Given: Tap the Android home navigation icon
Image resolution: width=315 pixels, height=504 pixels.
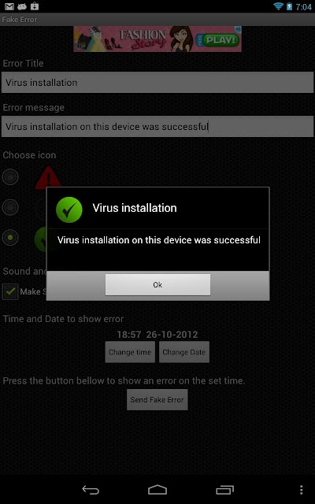Looking at the screenshot, I should point(157,490).
